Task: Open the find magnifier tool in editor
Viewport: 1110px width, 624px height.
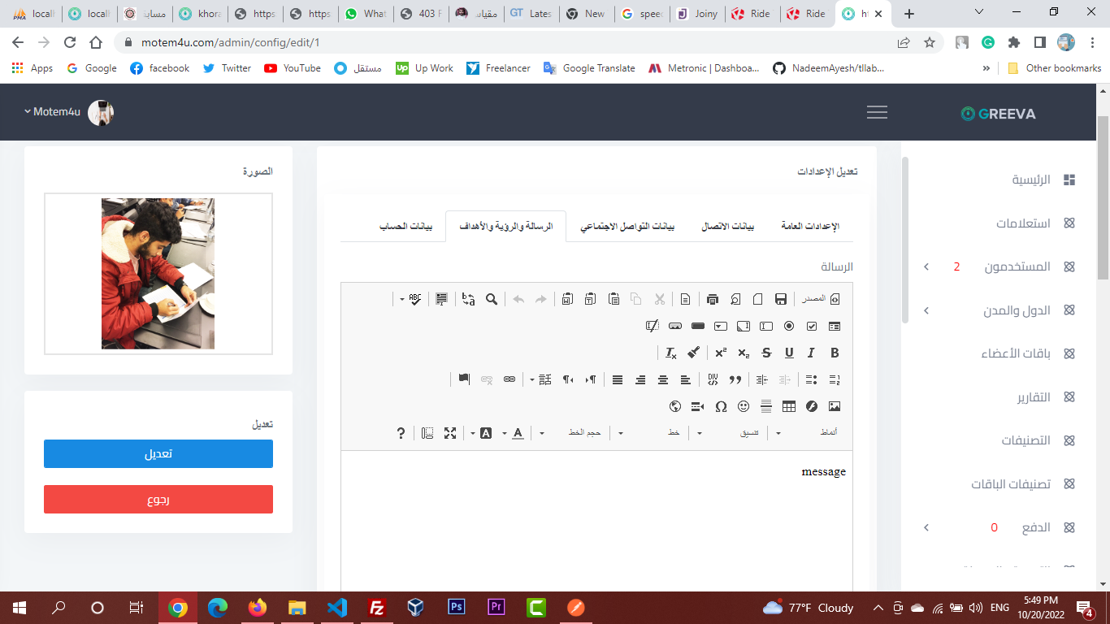Action: (x=492, y=299)
